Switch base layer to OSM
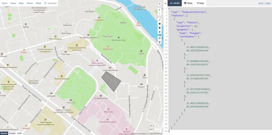Viewport: 272px width, 135px height. (19, 133)
